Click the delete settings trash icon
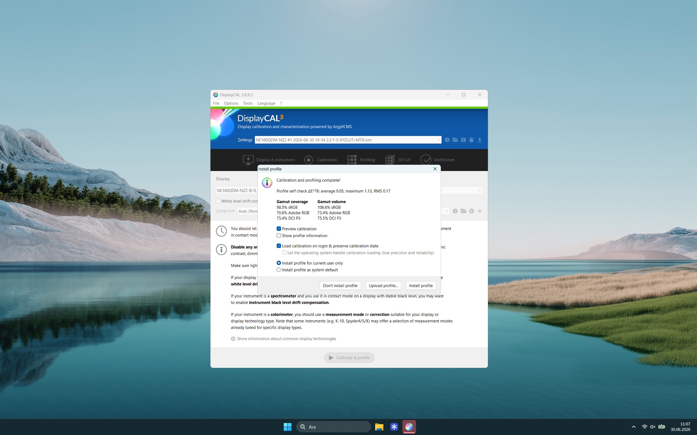Image resolution: width=697 pixels, height=435 pixels. click(x=471, y=140)
